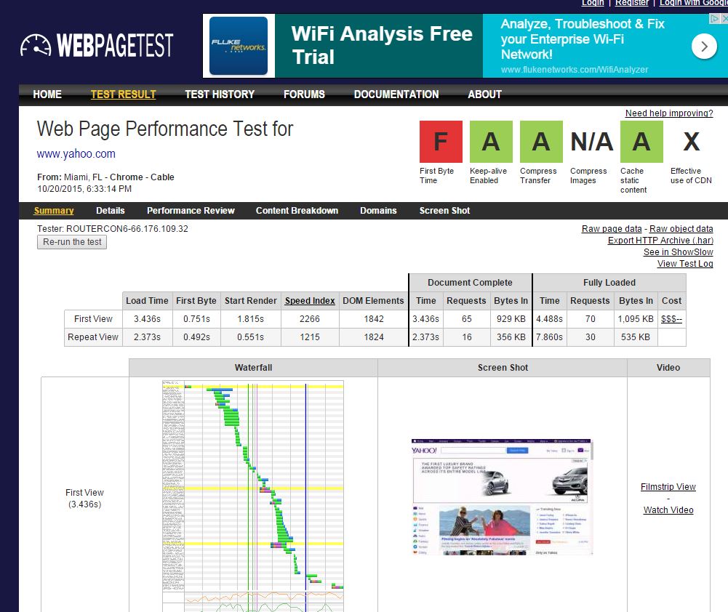Click the green A Compress Transfer grade

(541, 142)
